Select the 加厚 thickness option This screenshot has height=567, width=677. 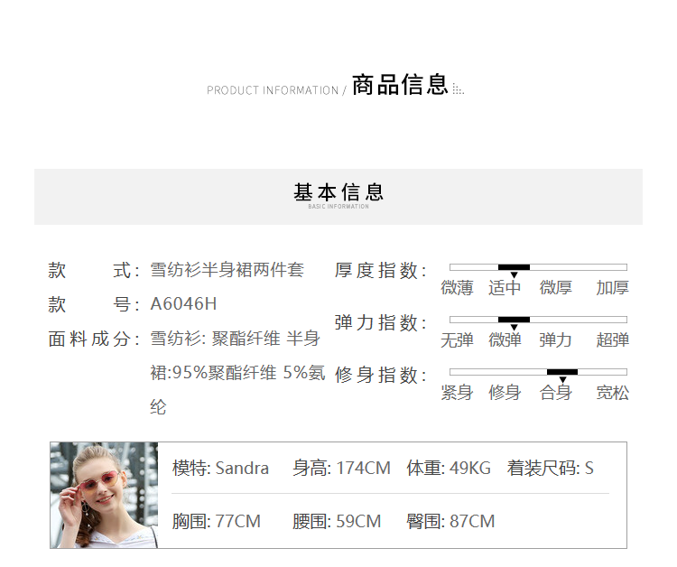pyautogui.click(x=612, y=288)
